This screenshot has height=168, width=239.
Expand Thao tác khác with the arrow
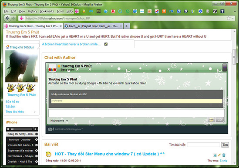35,112
